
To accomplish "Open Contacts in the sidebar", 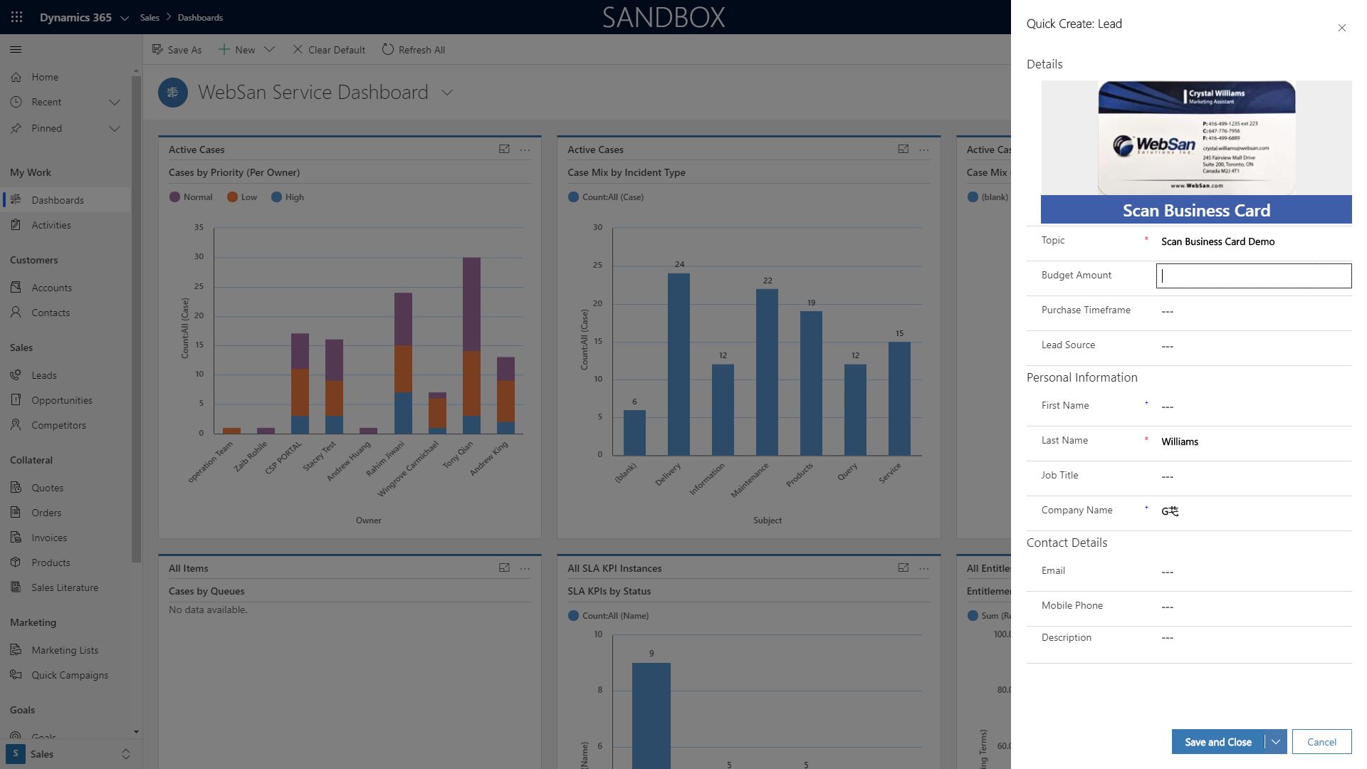I will click(66, 313).
